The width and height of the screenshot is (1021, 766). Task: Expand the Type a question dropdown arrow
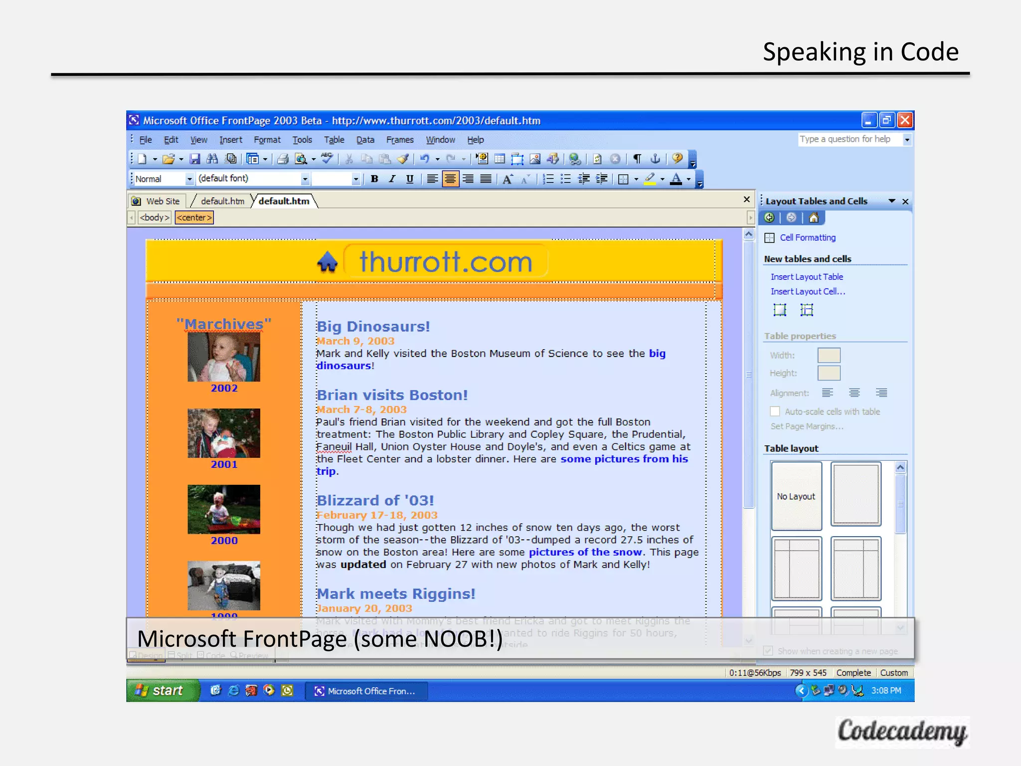click(907, 140)
